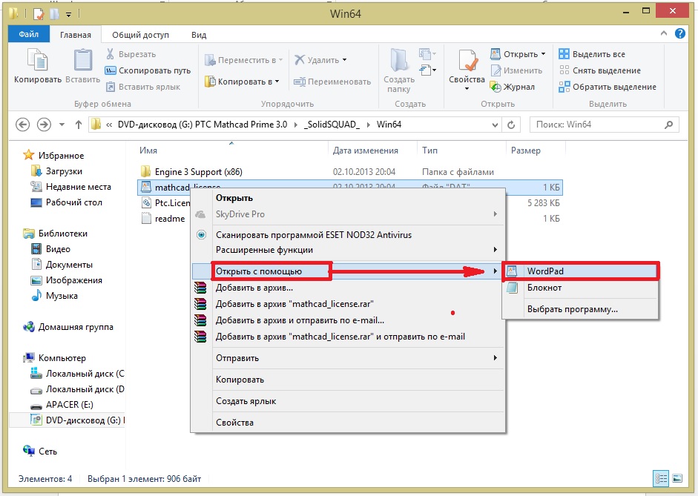The image size is (698, 496).
Task: Expand the Отправить submenu
Action: click(348, 358)
